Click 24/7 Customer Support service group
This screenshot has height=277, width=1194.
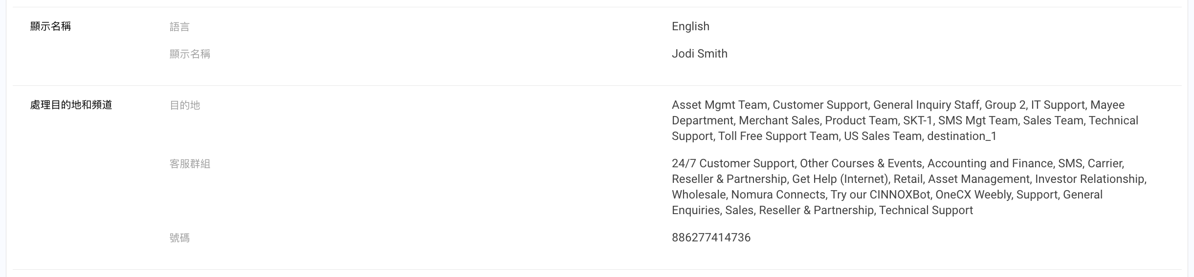[x=733, y=163]
